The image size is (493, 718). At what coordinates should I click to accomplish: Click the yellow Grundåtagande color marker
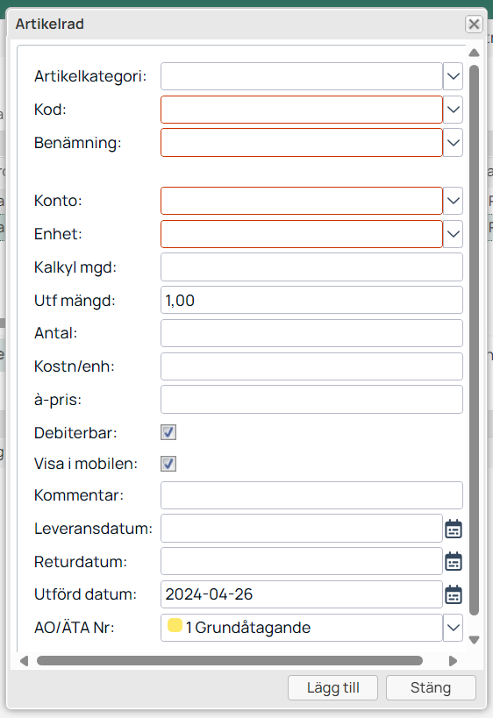pyautogui.click(x=175, y=625)
